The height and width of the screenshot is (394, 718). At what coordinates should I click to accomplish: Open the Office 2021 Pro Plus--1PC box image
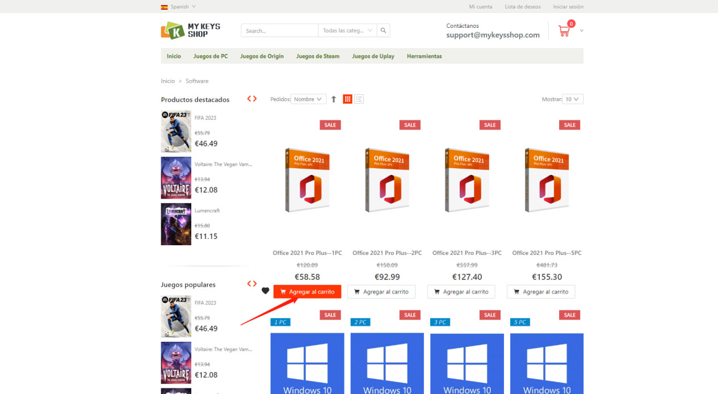pos(307,180)
